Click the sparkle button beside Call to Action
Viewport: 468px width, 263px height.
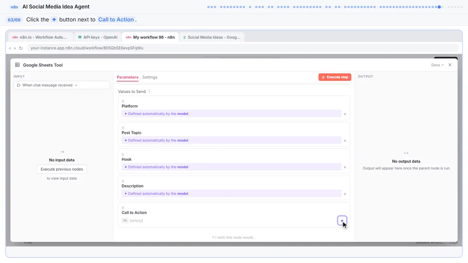pyautogui.click(x=342, y=221)
